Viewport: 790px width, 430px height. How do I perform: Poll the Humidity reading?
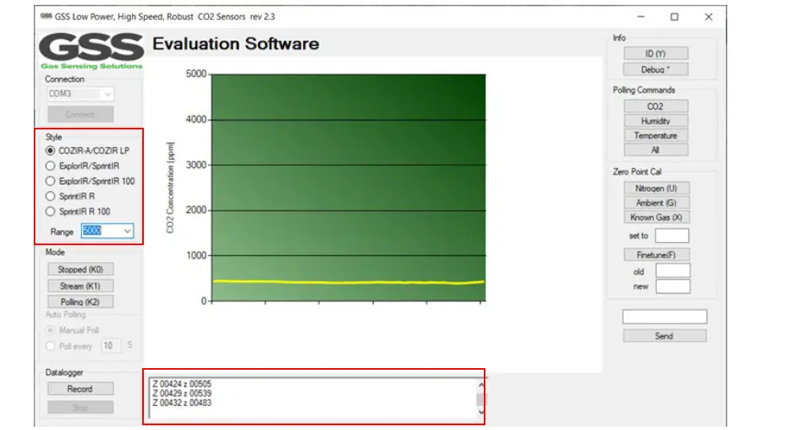point(656,121)
